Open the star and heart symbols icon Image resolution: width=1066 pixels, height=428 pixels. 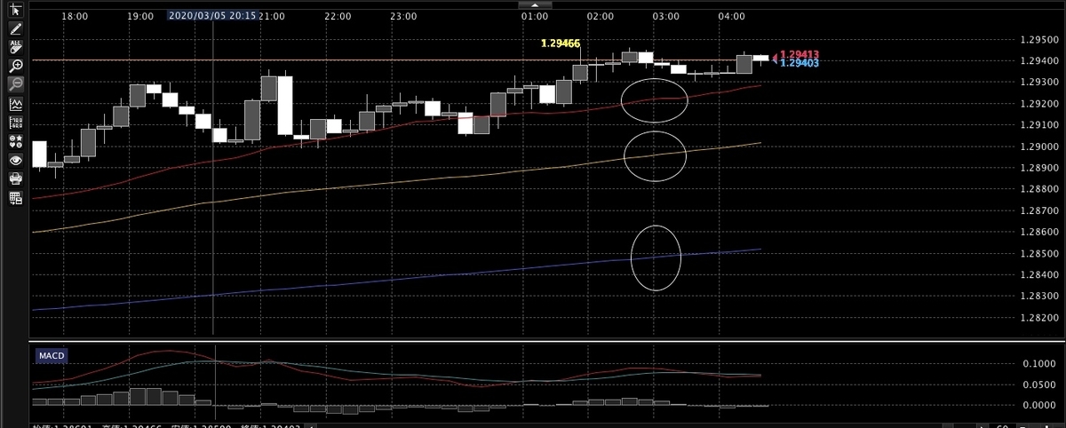(16, 141)
